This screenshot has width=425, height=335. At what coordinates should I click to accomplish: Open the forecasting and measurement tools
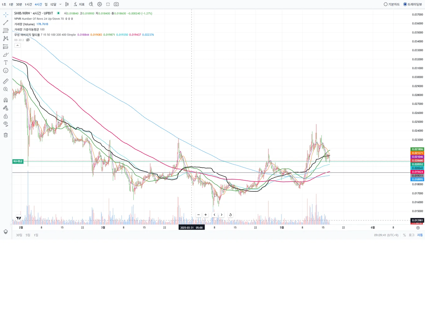[6, 47]
